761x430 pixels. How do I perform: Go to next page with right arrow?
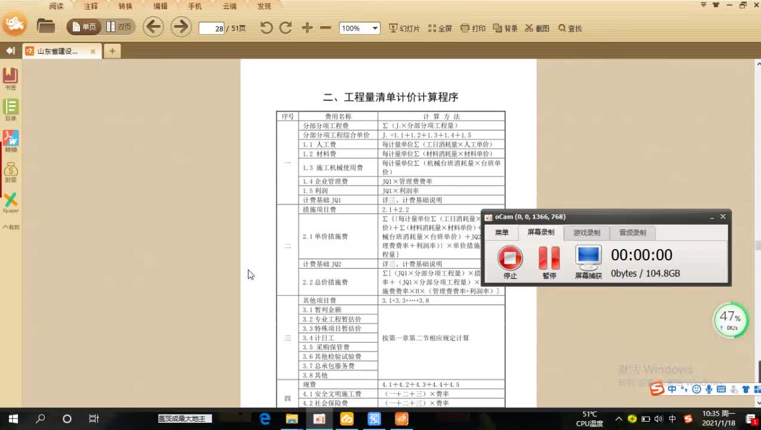click(x=181, y=27)
